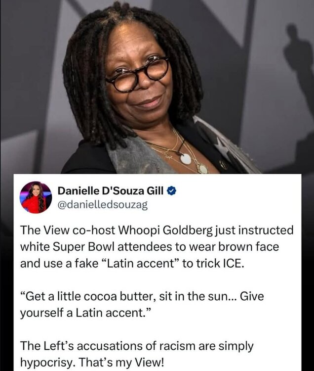The image size is (314, 371).
Task: Click the gold necklace pendant in photo
Action: 202,169
